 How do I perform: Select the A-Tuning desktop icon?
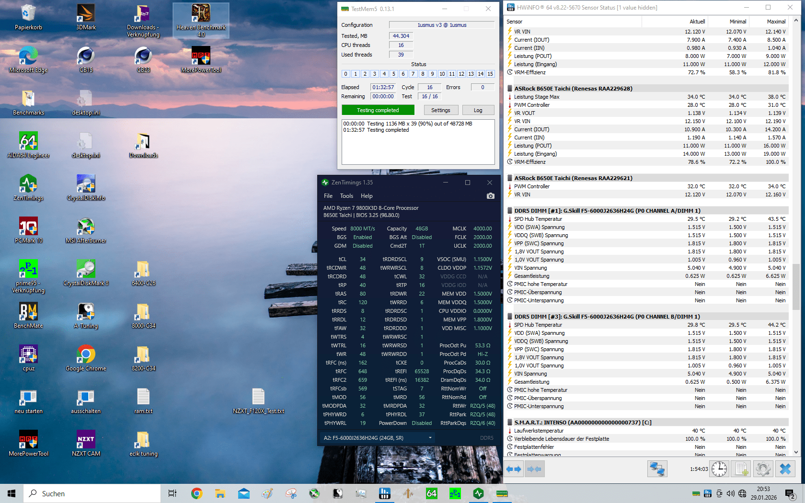pyautogui.click(x=86, y=316)
